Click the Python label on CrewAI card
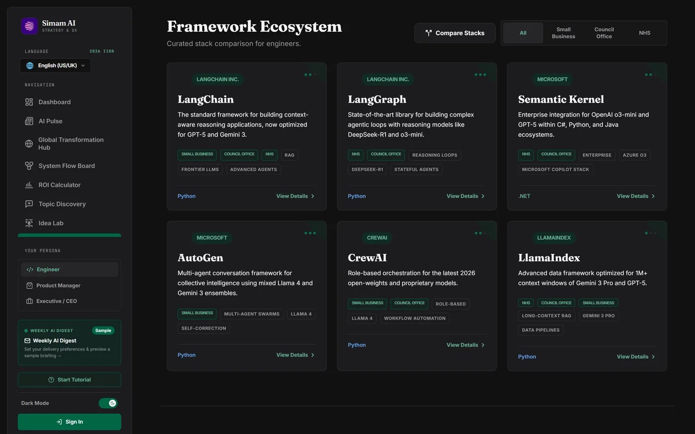Screen dimensions: 695x434 pyautogui.click(x=357, y=345)
